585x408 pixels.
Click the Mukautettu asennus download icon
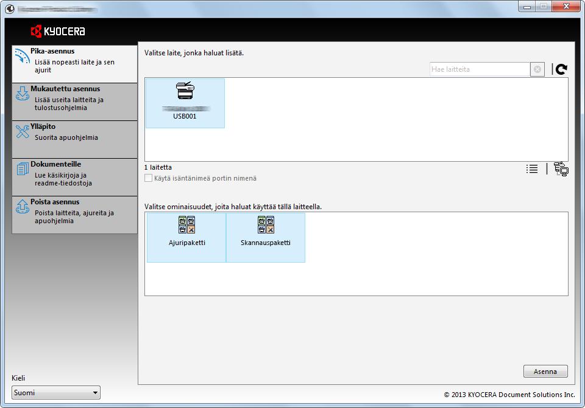(22, 94)
